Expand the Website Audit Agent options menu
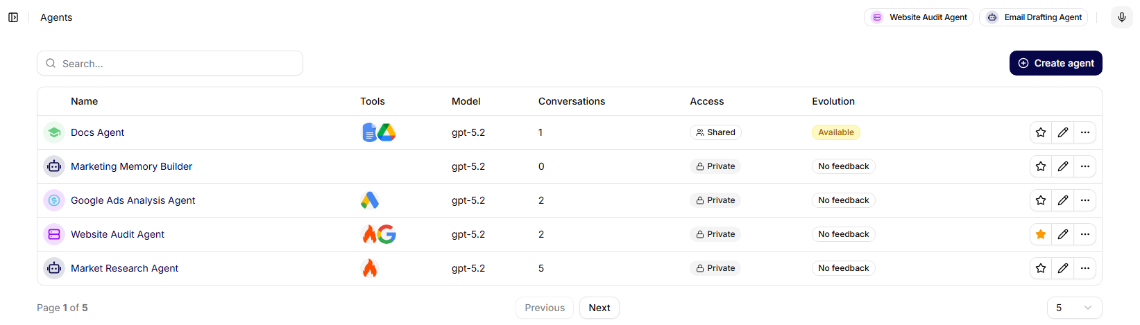This screenshot has height=325, width=1140. [1085, 234]
